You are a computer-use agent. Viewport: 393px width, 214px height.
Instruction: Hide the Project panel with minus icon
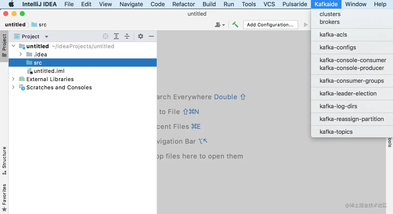click(x=151, y=36)
